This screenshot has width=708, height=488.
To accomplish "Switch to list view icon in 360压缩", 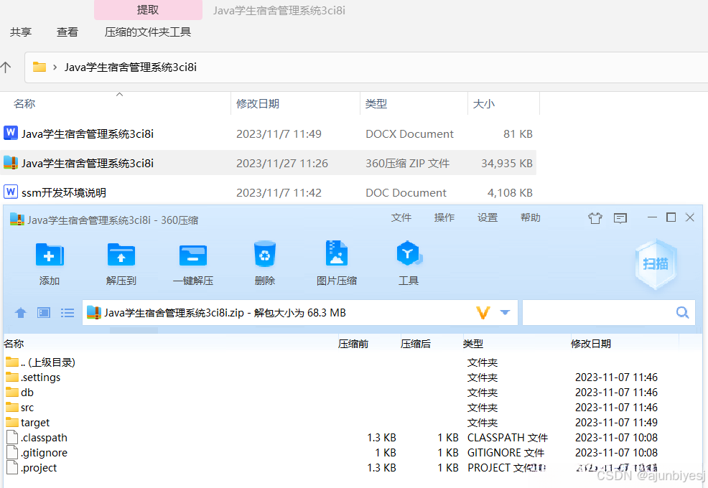I will 67,312.
